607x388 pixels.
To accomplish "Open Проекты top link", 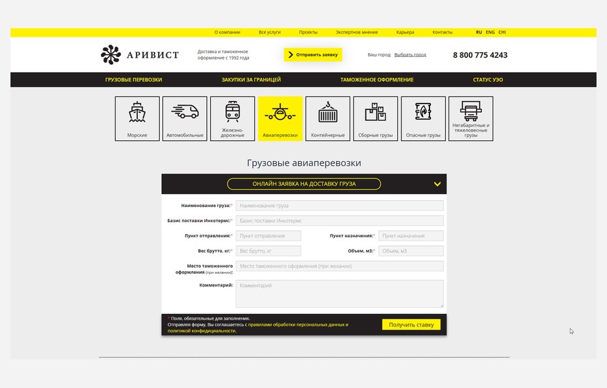I will tap(308, 32).
